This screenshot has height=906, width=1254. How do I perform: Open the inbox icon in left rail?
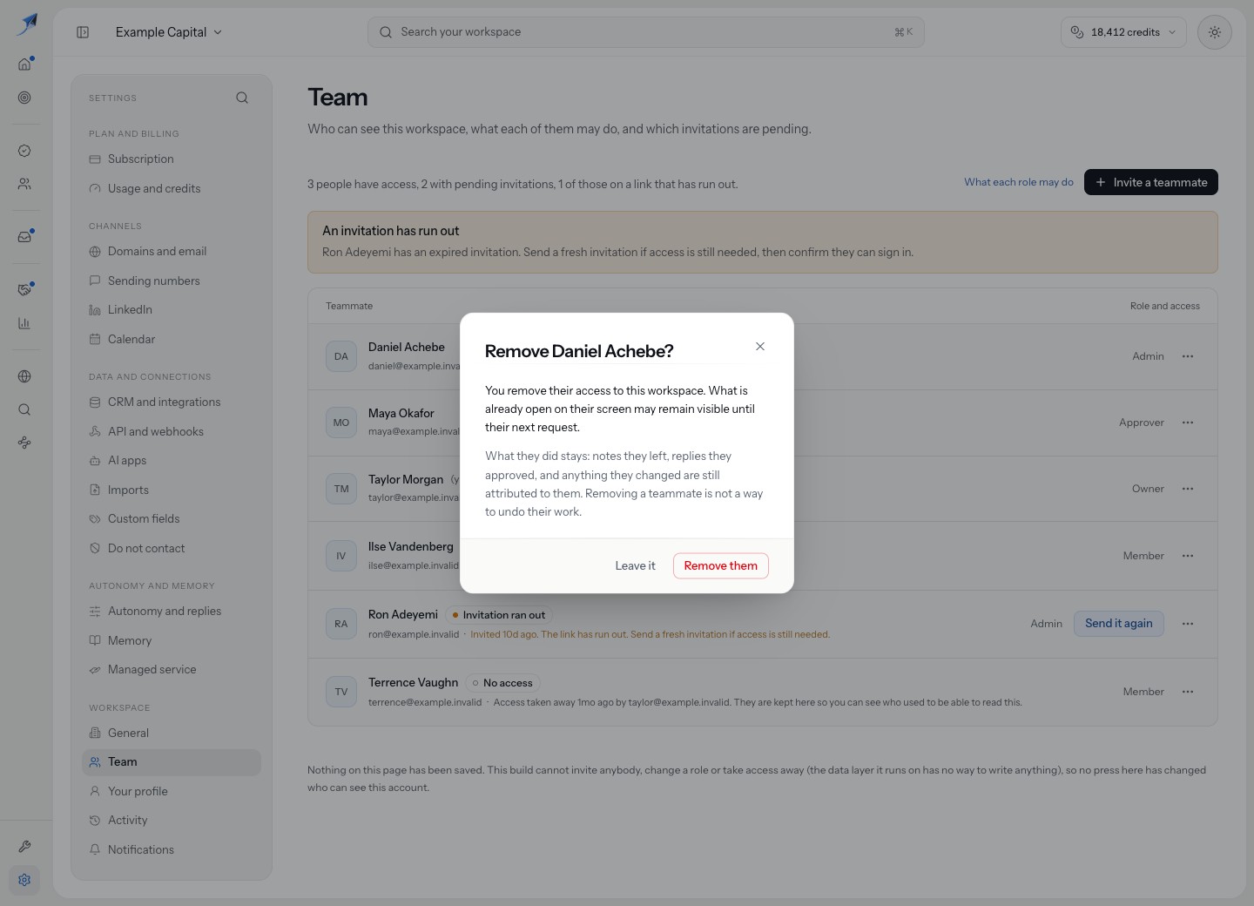24,236
